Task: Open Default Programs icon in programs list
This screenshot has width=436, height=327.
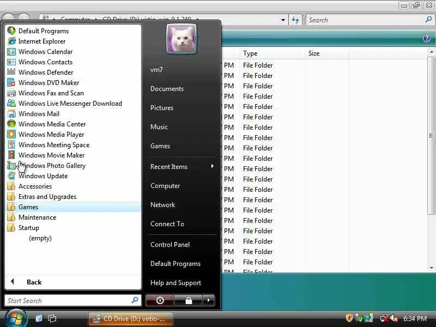Action: coord(11,31)
